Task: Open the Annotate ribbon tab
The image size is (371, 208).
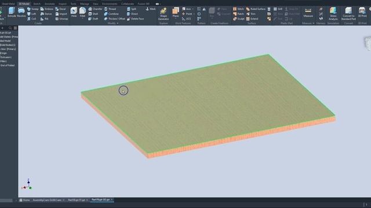Action: click(x=49, y=4)
